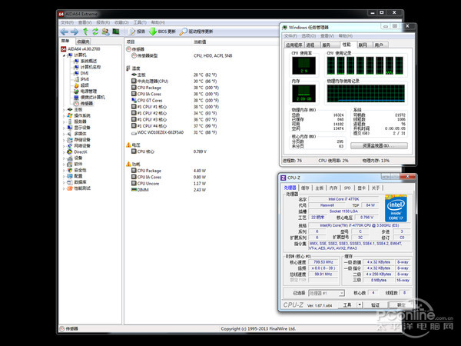Select the CPU Package temperature row
Screen dimensions: 461x346
pyautogui.click(x=175, y=88)
